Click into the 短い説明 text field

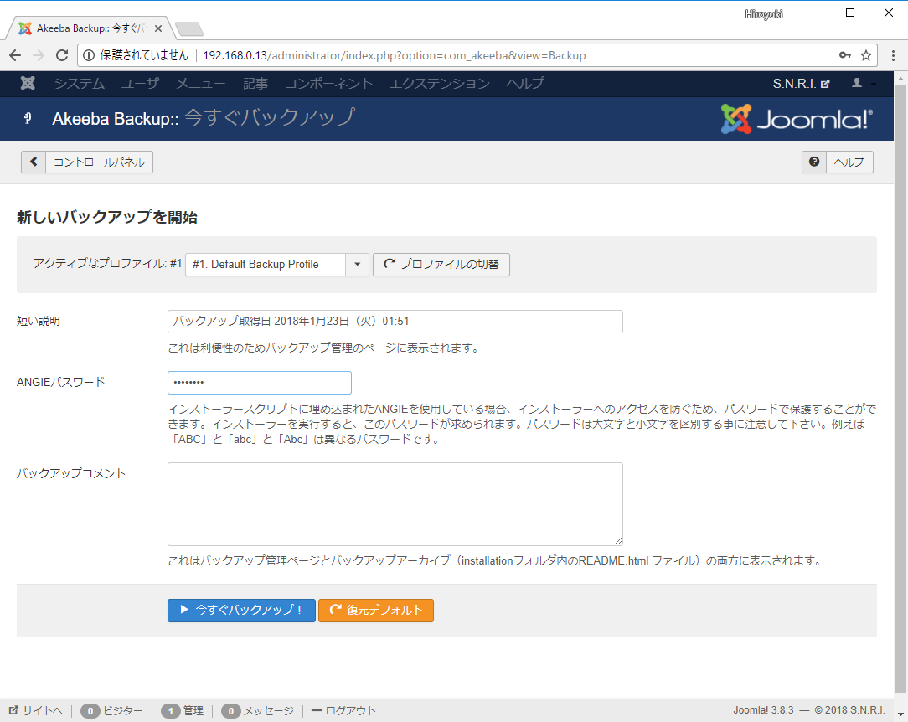[395, 322]
